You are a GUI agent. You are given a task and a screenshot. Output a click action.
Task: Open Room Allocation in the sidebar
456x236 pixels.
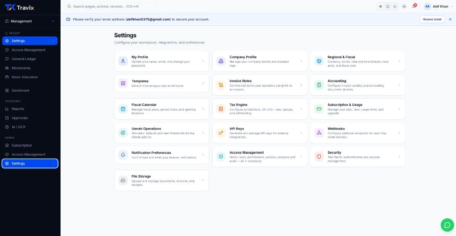click(x=30, y=77)
